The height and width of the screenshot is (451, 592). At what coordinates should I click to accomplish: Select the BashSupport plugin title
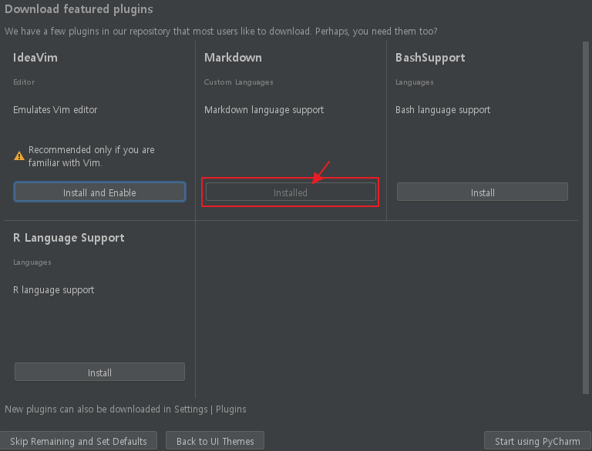pyautogui.click(x=430, y=58)
